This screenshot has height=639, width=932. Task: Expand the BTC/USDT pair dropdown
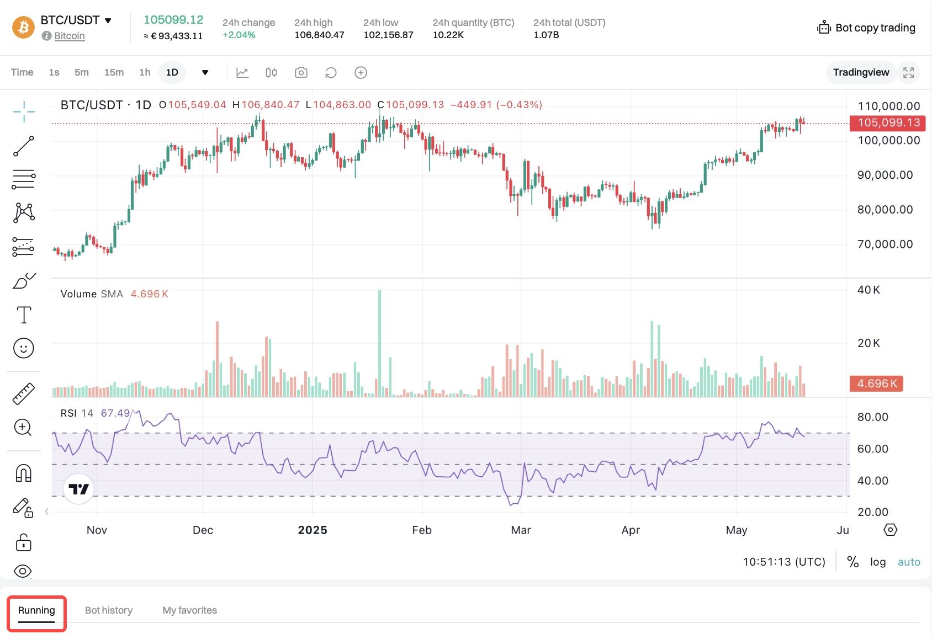(108, 20)
